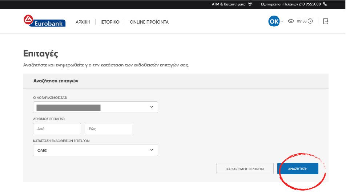Click Εξυπηρέτηση Πελατών 210 9555000 link

291,4
